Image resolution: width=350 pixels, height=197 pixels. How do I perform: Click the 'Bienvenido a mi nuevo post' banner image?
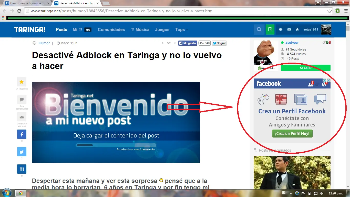(116, 122)
